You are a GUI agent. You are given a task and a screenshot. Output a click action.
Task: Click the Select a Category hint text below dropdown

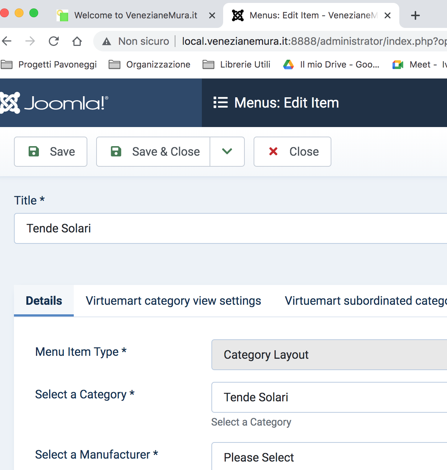[x=251, y=422]
